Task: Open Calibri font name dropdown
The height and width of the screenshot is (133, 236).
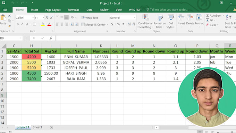Action: click(x=33, y=18)
